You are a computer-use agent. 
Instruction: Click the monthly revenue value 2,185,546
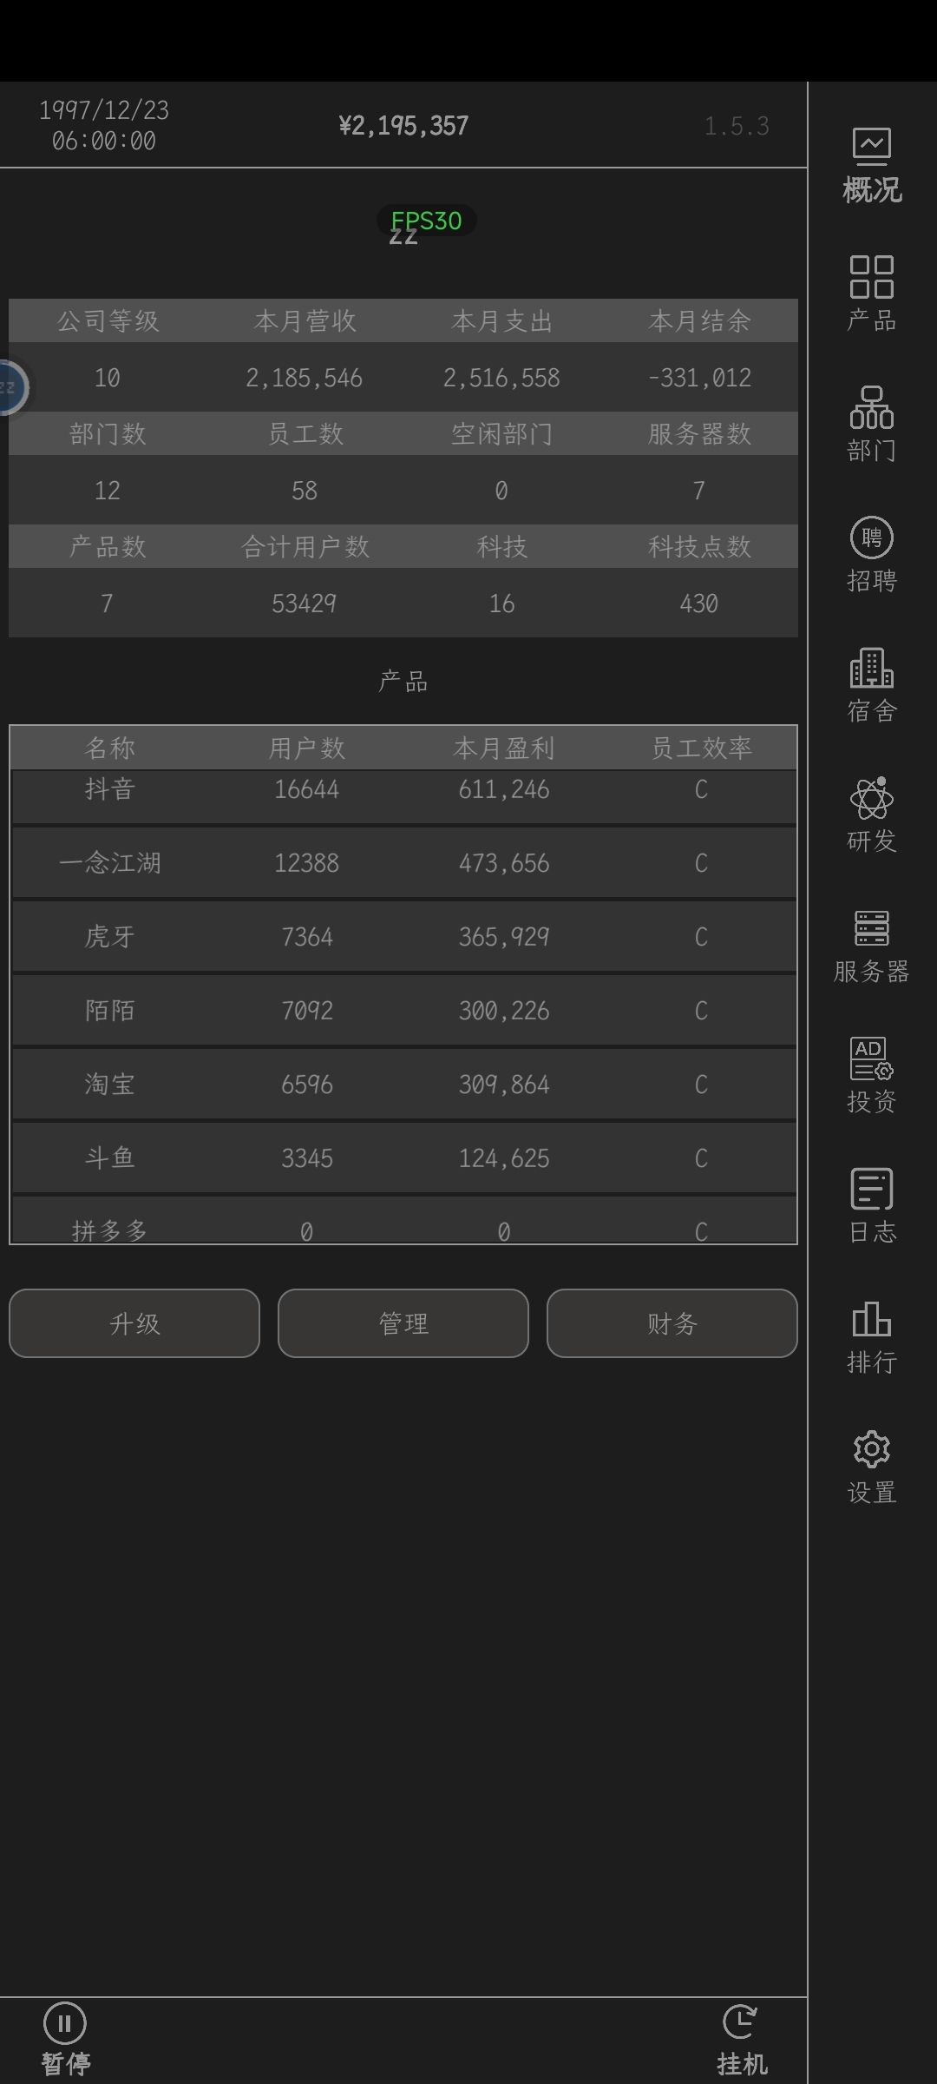pyautogui.click(x=305, y=378)
